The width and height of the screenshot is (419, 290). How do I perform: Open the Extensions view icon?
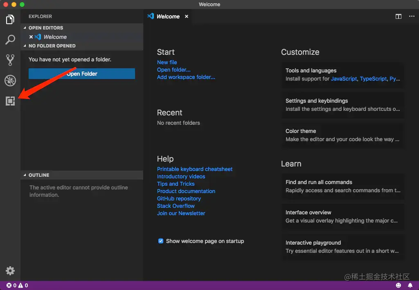point(10,101)
